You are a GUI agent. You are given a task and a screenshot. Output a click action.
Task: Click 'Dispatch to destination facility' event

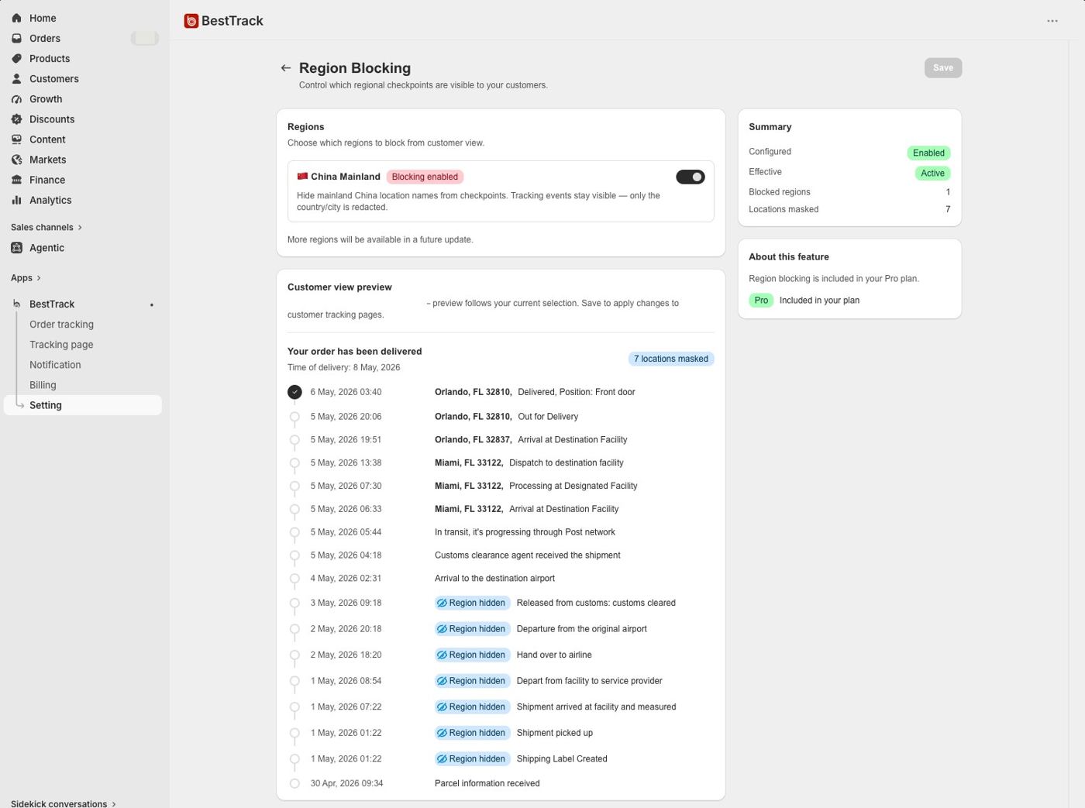click(567, 462)
